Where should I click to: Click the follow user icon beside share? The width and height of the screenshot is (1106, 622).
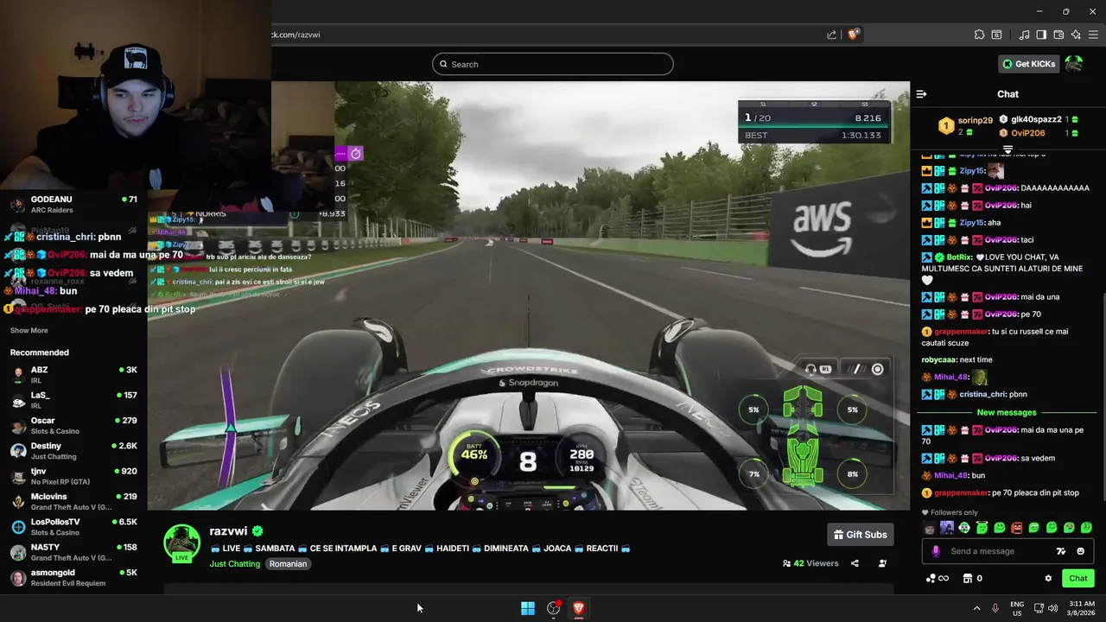point(882,563)
